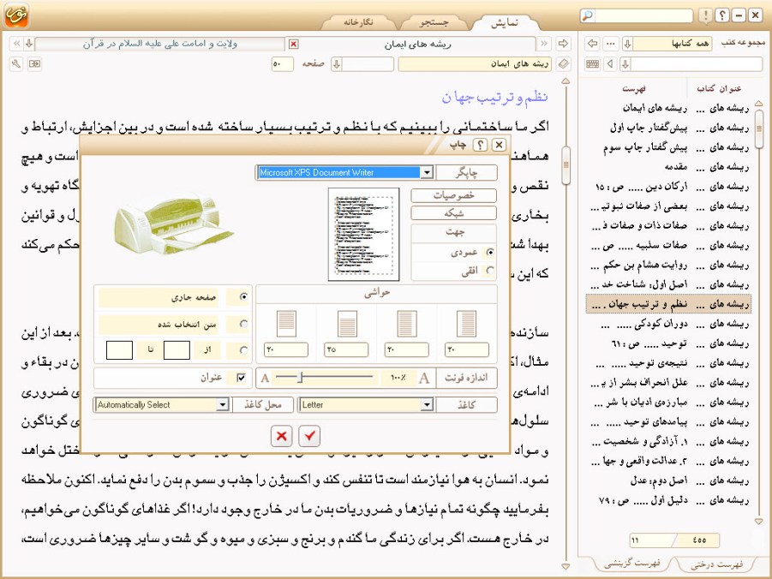The image size is (772, 579).
Task: Click the document vertical scrollbar handle
Action: pyautogui.click(x=566, y=165)
